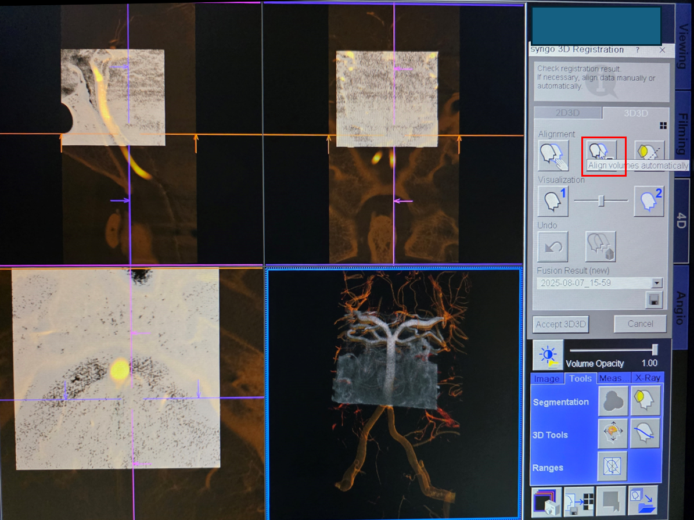Switch to the Image tab

coord(546,379)
